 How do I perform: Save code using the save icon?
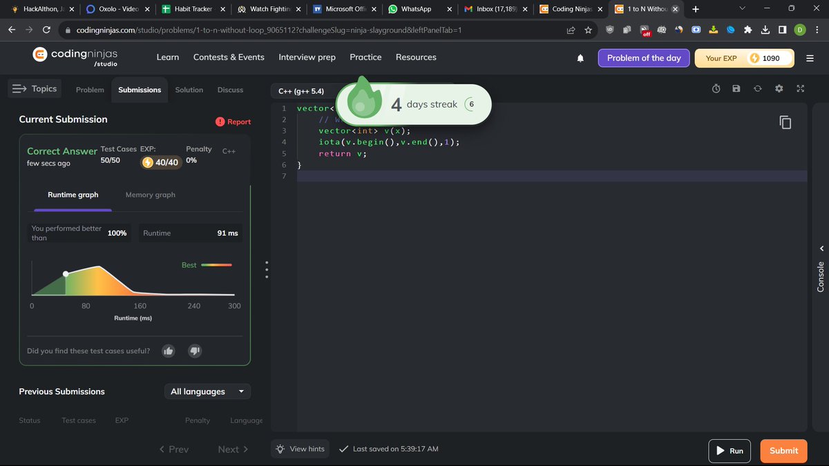[x=736, y=88]
